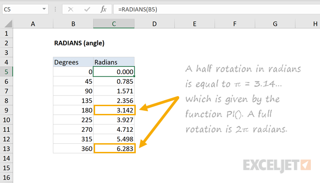Select row 9 header

(x=7, y=110)
